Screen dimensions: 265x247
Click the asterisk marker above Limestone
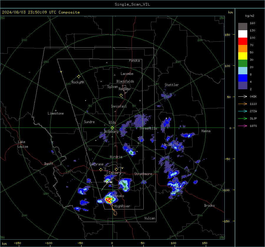pos(56,111)
